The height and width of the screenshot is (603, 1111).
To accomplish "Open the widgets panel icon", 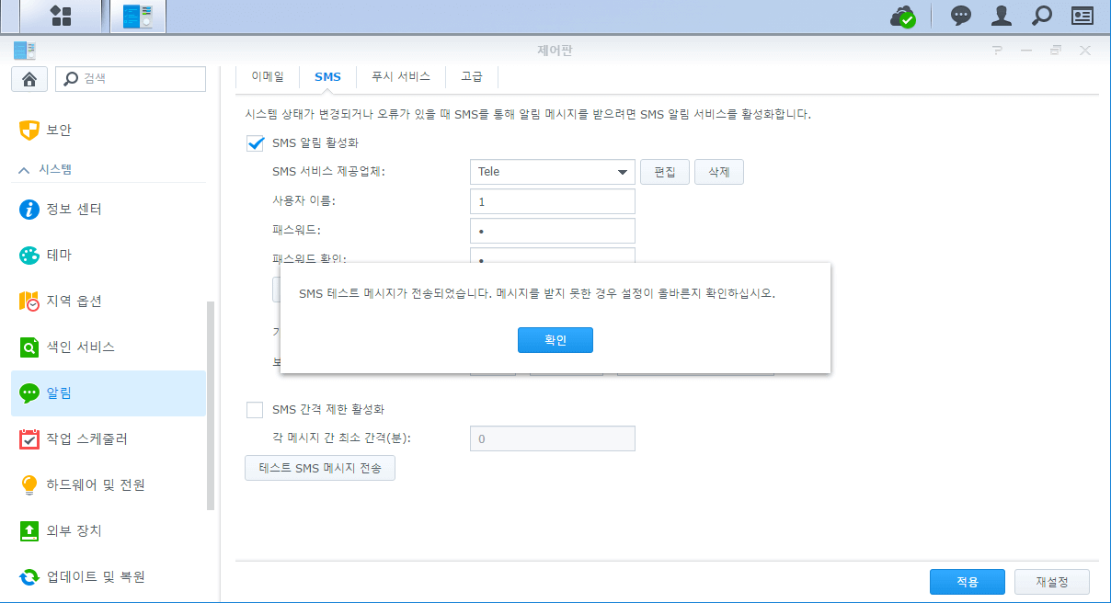I will pos(1082,16).
